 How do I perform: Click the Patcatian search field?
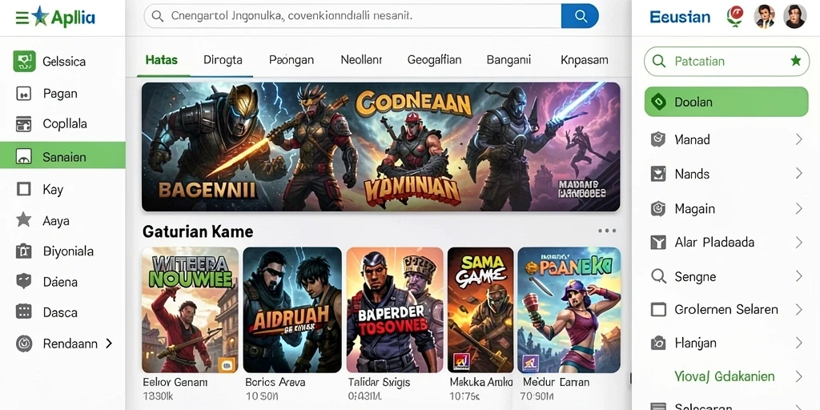pyautogui.click(x=726, y=61)
